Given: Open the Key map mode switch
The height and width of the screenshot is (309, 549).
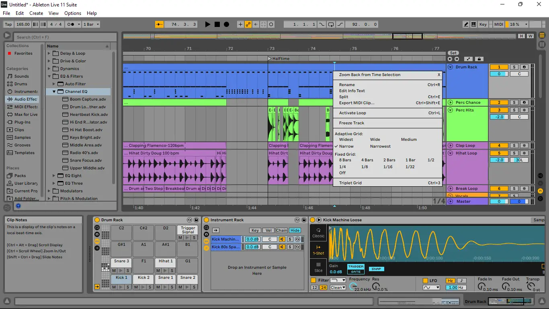Looking at the screenshot, I should coord(483,25).
